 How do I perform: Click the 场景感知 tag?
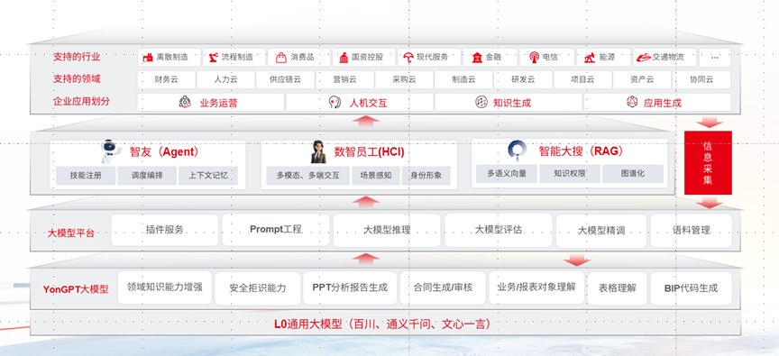point(376,175)
